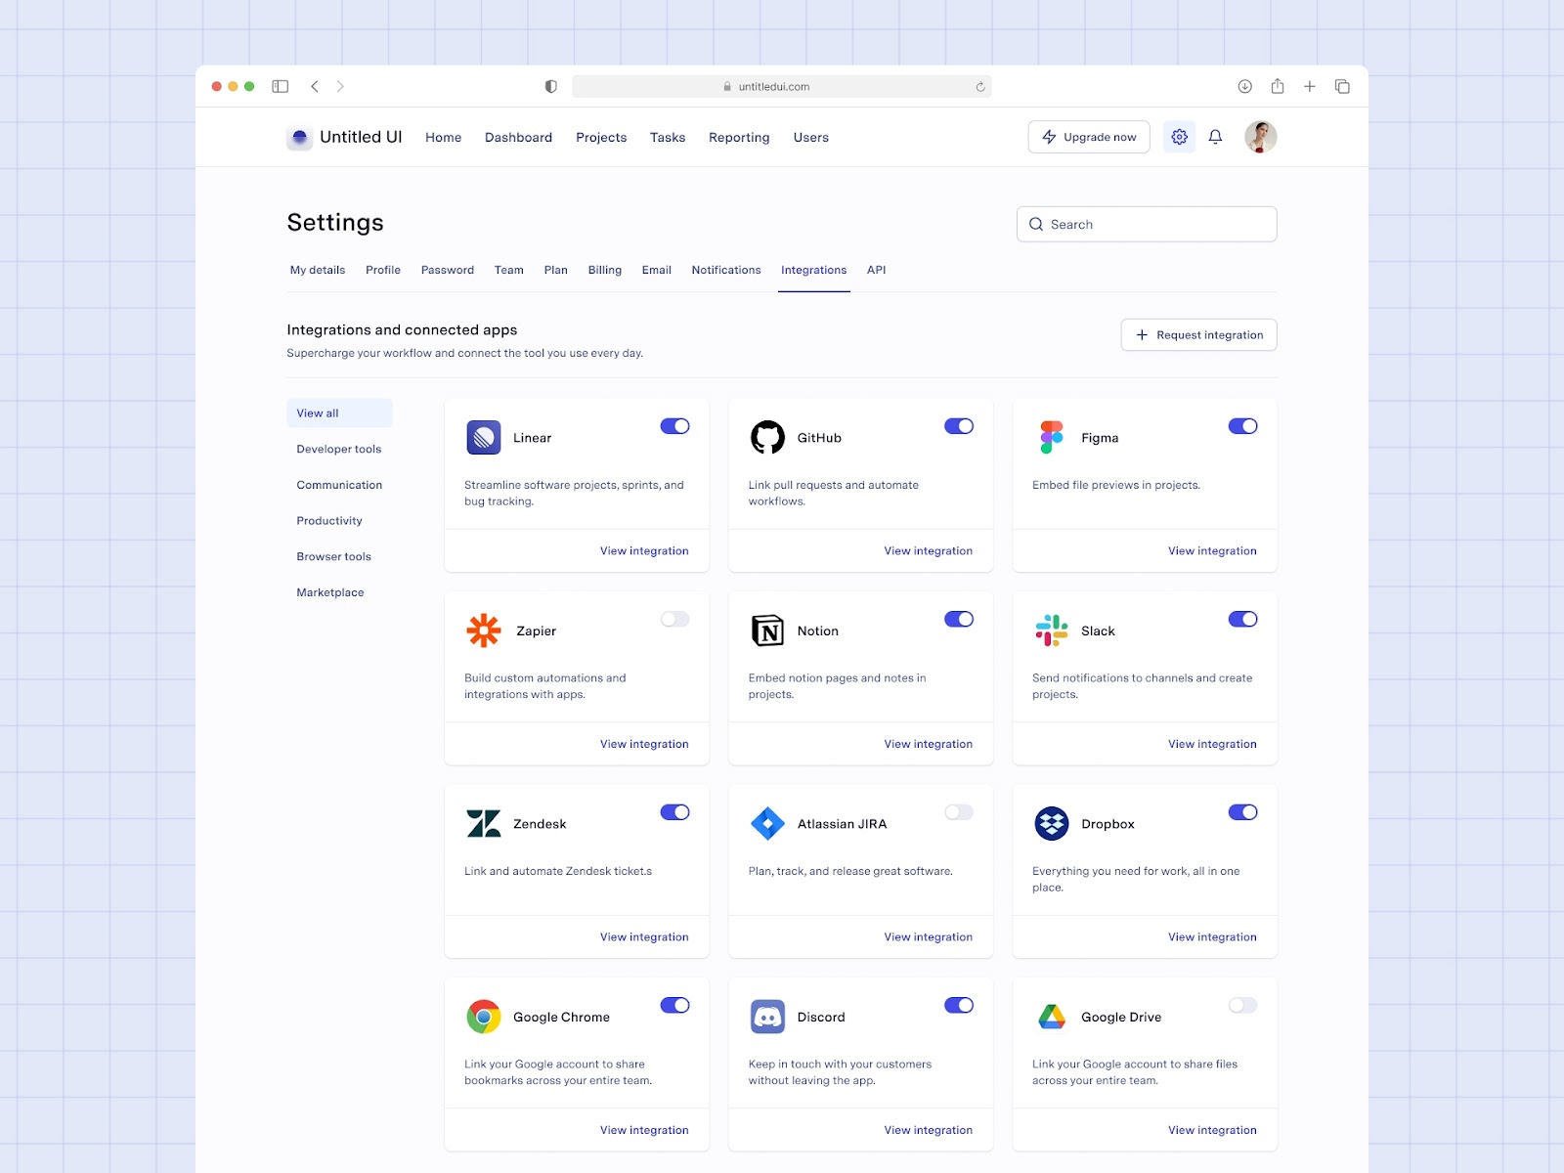Open View integration link for Figma
The width and height of the screenshot is (1564, 1173).
pyautogui.click(x=1212, y=551)
